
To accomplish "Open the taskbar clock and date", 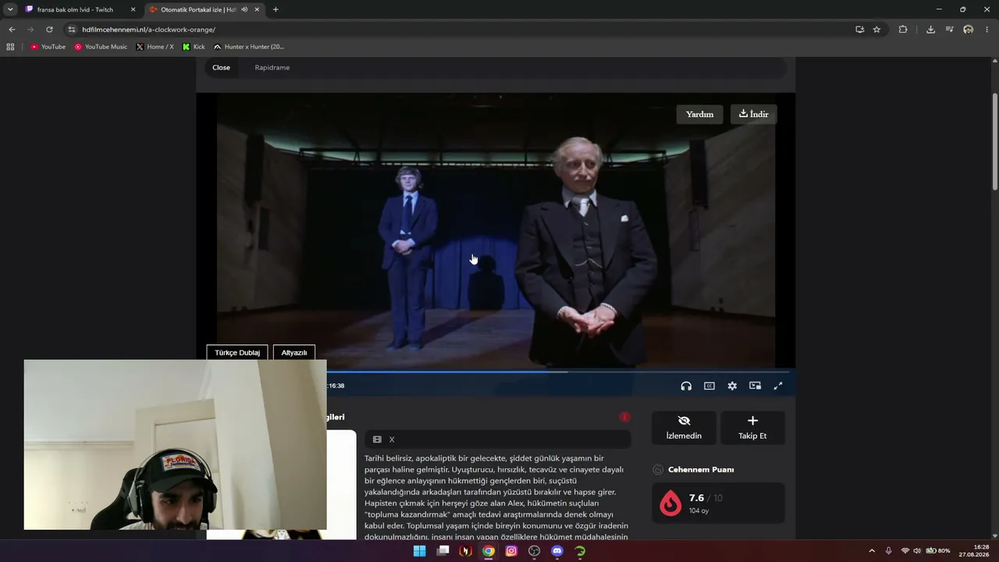I will coord(974,551).
